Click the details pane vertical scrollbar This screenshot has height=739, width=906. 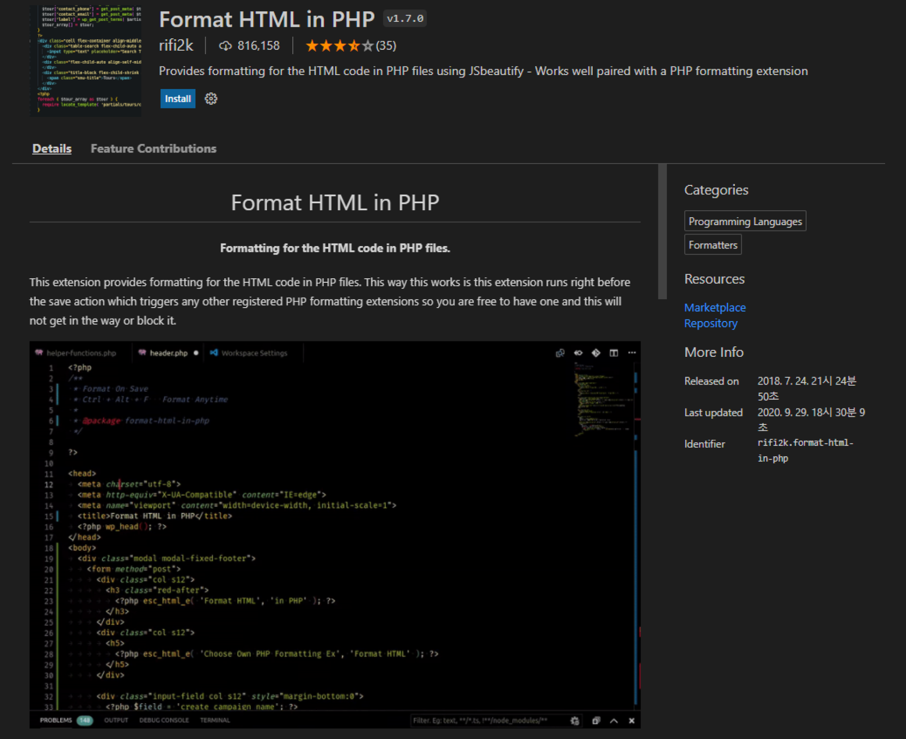tap(662, 232)
